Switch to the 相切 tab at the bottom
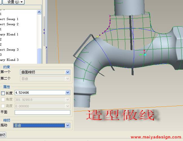The height and width of the screenshot is (141, 183). pyautogui.click(x=2, y=135)
